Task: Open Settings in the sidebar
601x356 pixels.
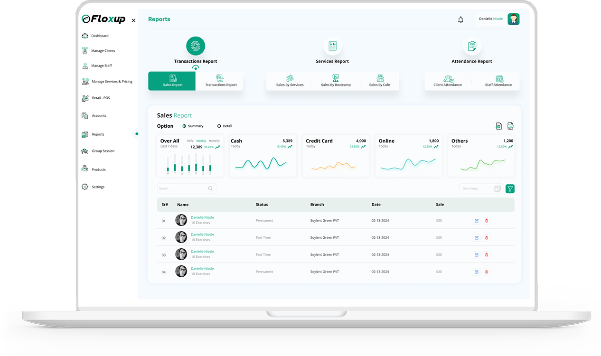Action: pyautogui.click(x=93, y=187)
